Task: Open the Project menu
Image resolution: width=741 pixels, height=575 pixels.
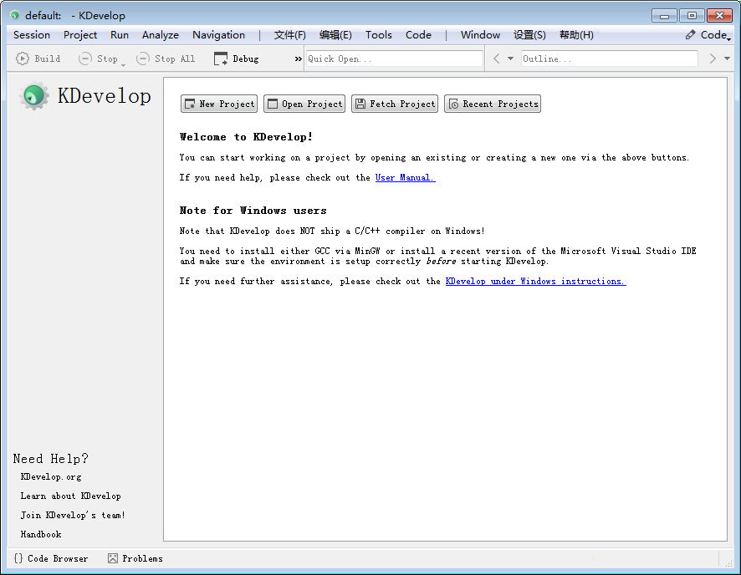Action: [80, 35]
